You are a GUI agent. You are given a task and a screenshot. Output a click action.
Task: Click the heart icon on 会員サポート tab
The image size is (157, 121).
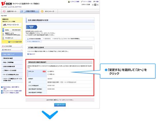tap(4, 11)
